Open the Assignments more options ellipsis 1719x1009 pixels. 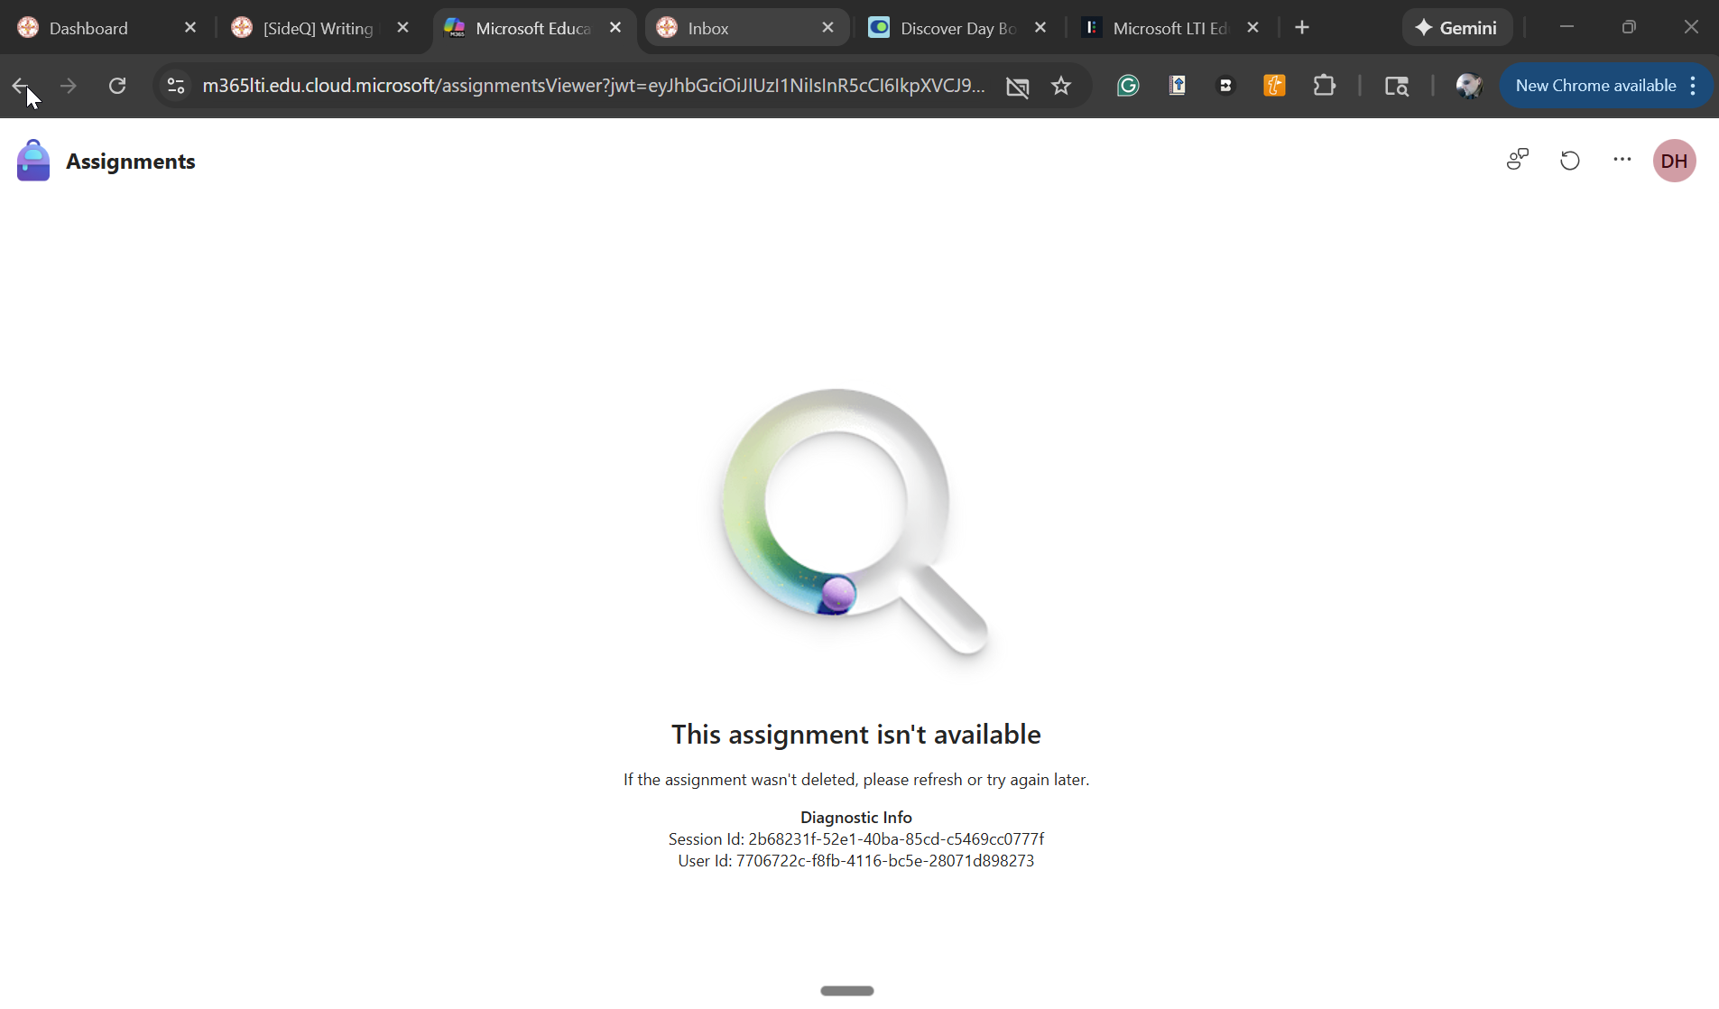1622,160
